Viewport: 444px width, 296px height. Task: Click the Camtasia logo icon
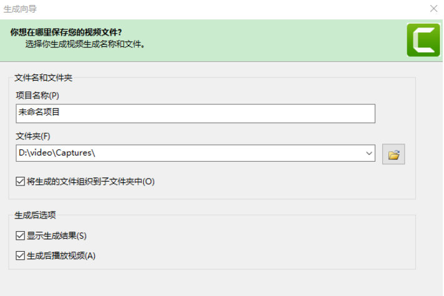[x=423, y=39]
